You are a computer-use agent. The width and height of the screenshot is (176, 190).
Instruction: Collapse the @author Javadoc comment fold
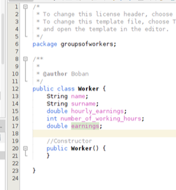(26, 59)
